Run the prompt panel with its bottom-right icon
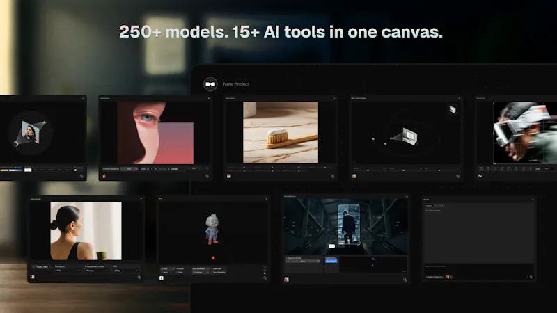Image resolution: width=557 pixels, height=313 pixels. [x=531, y=277]
